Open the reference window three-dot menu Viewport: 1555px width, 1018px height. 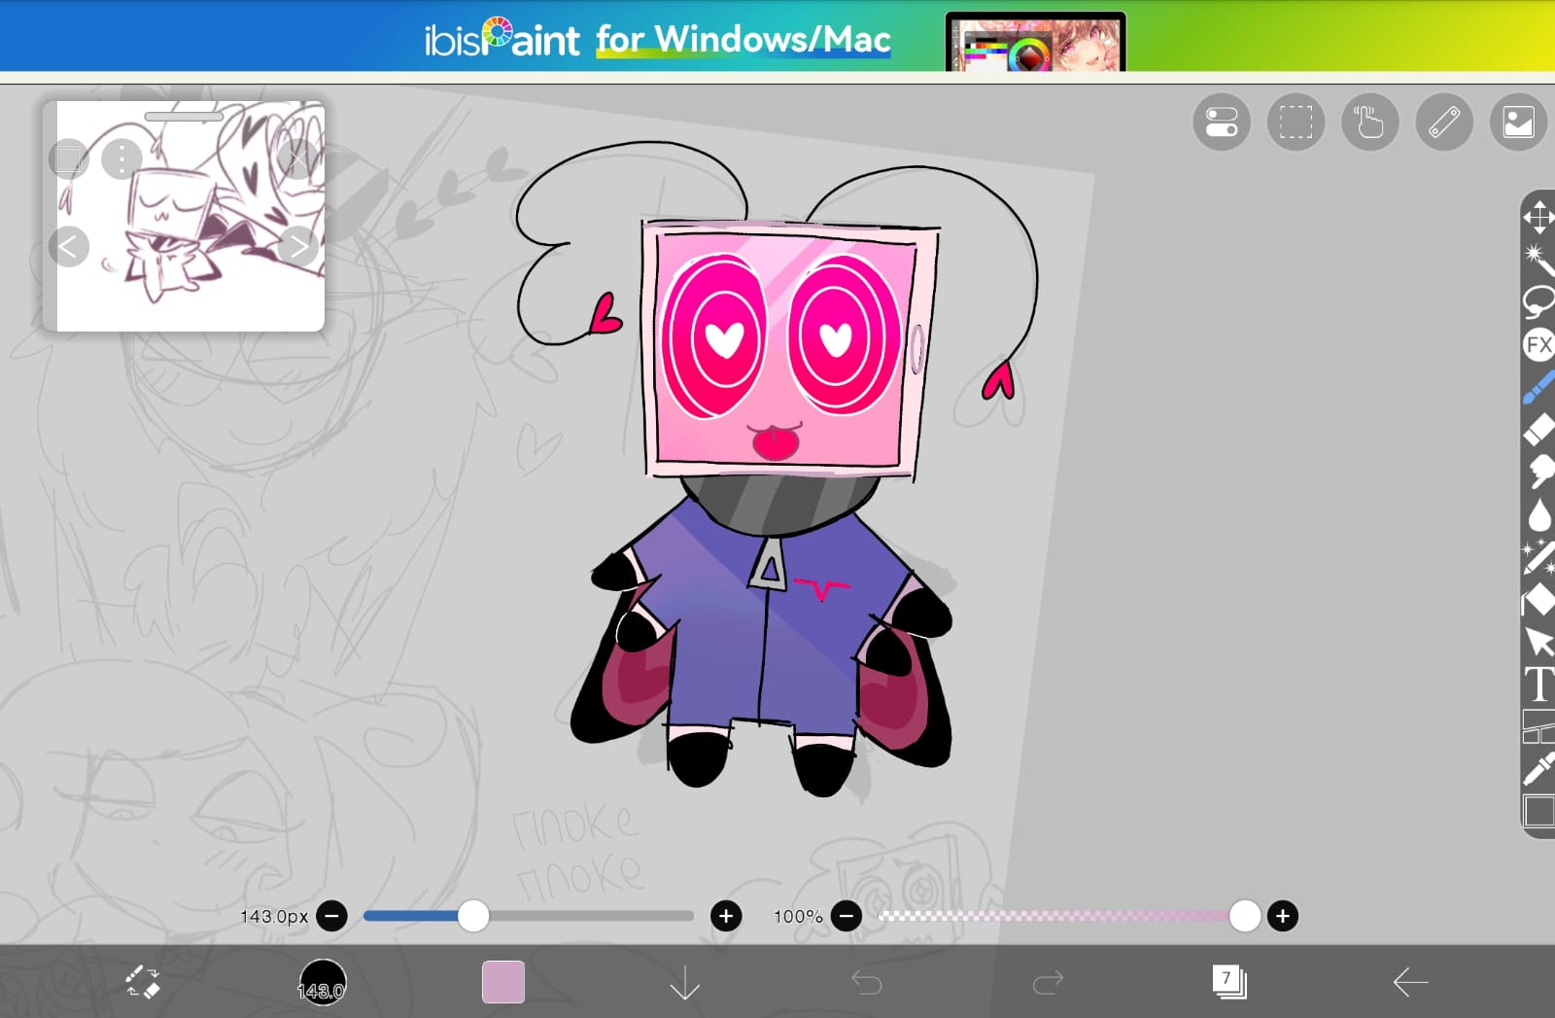tap(121, 158)
